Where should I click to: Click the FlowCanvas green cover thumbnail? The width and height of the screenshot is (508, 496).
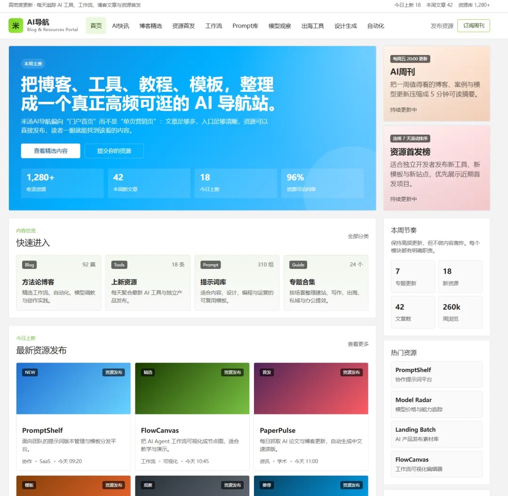[192, 388]
